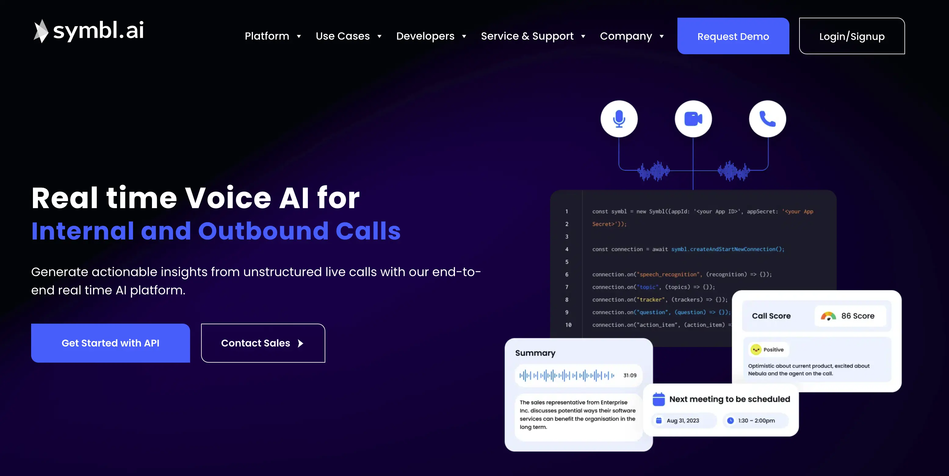Image resolution: width=949 pixels, height=476 pixels.
Task: Expand the Use Cases dropdown menu
Action: (x=350, y=36)
